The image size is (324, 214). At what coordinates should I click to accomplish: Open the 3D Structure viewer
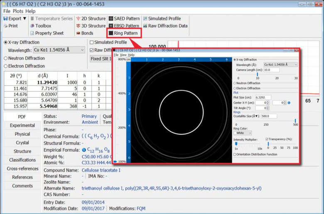(x=90, y=26)
